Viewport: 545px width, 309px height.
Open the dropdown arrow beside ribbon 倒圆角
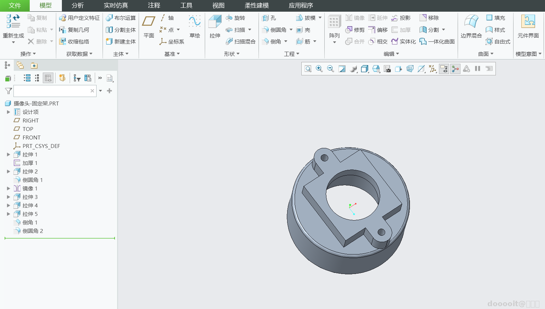pos(291,30)
